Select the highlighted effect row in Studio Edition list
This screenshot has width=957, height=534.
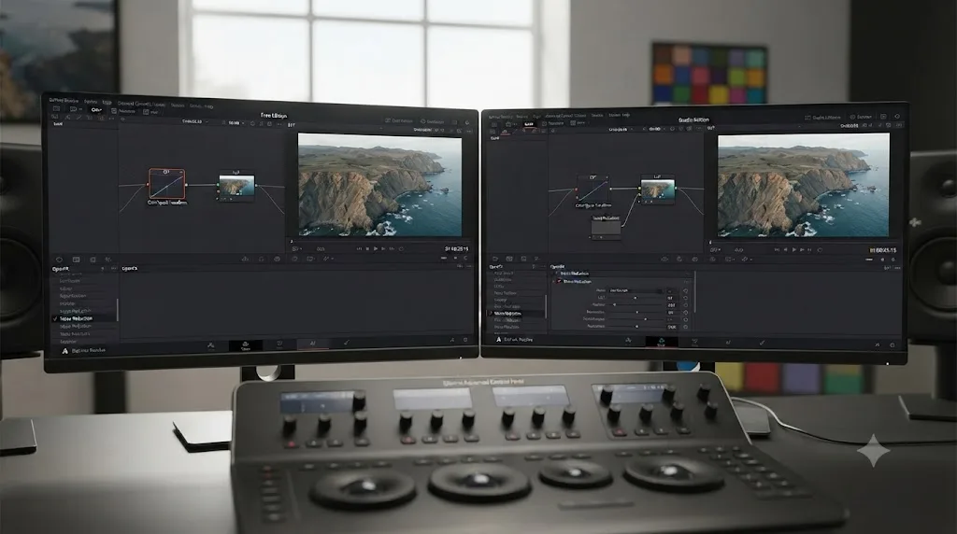pyautogui.click(x=518, y=314)
